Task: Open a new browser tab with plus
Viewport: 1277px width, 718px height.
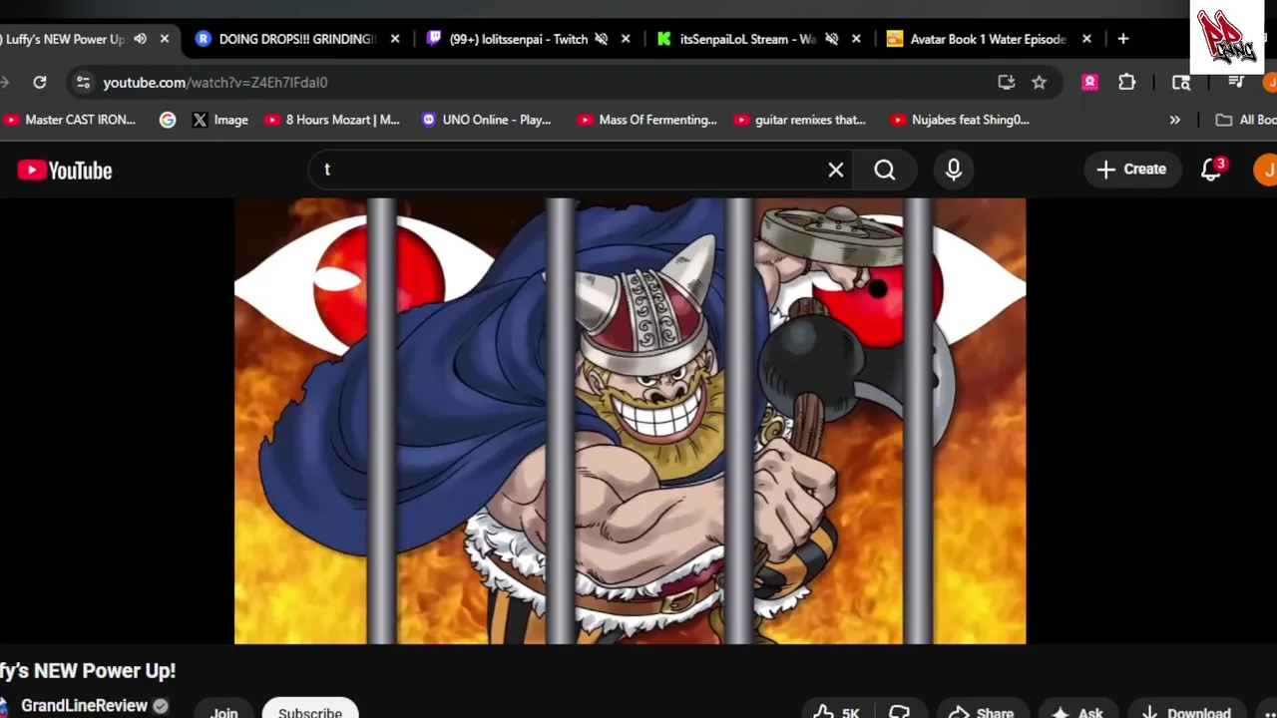Action: pyautogui.click(x=1123, y=39)
